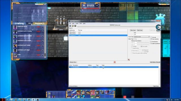Open the Table menu in Cheat Engine
Screen dimensions: 181x101
(77, 24)
